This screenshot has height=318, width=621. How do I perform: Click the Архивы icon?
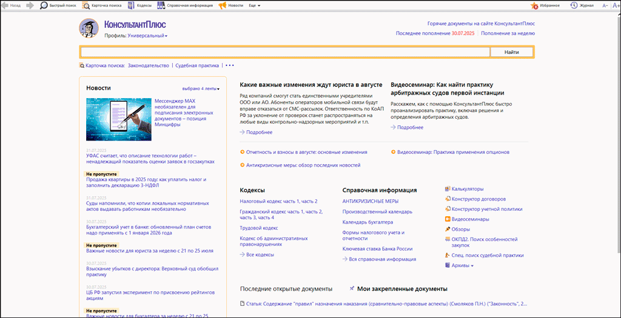point(448,265)
